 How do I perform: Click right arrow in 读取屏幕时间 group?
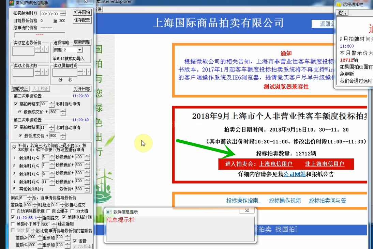coord(89,72)
